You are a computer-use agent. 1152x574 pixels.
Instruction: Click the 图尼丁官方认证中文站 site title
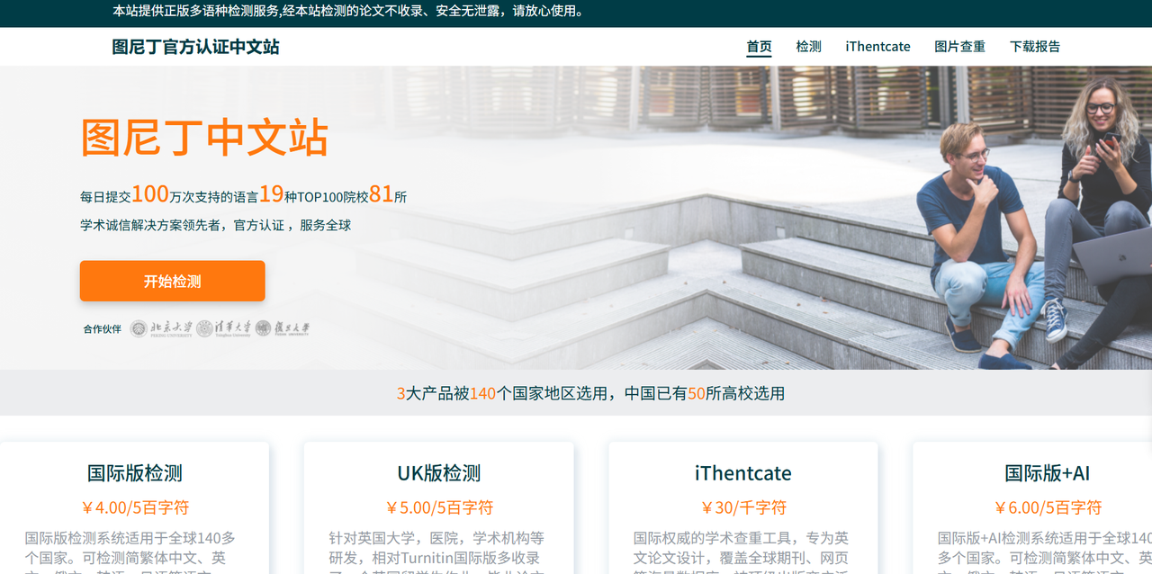tap(195, 47)
